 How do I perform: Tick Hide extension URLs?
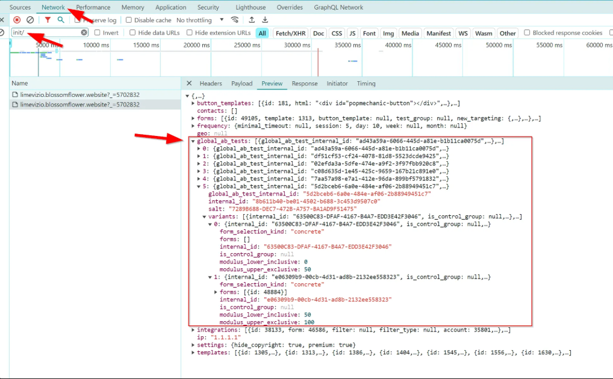point(190,32)
